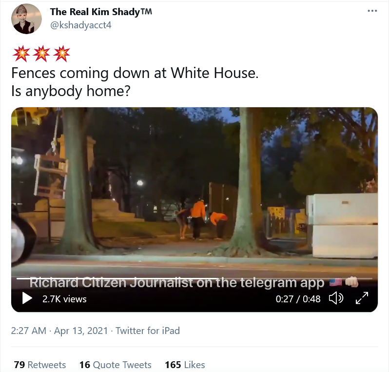Mute the video with the speaker icon
This screenshot has width=389, height=372.
pos(336,298)
